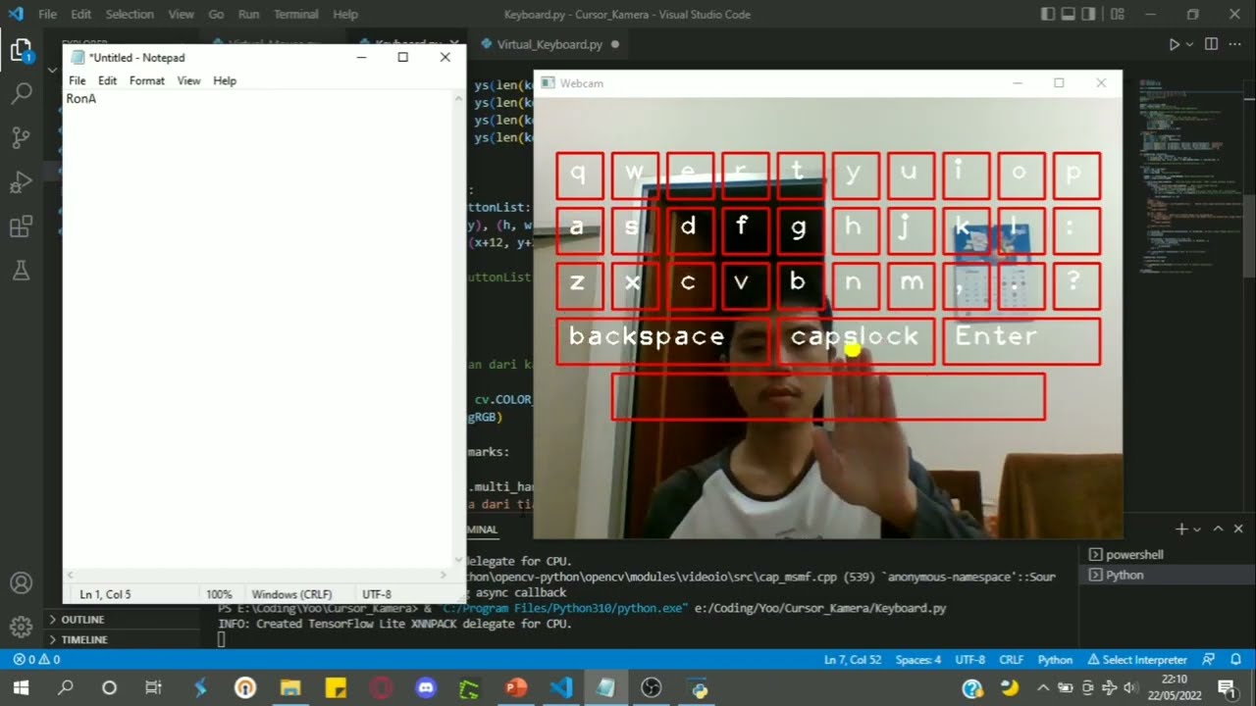1256x706 pixels.
Task: Open the Accounts icon in activity bar
Action: click(21, 583)
